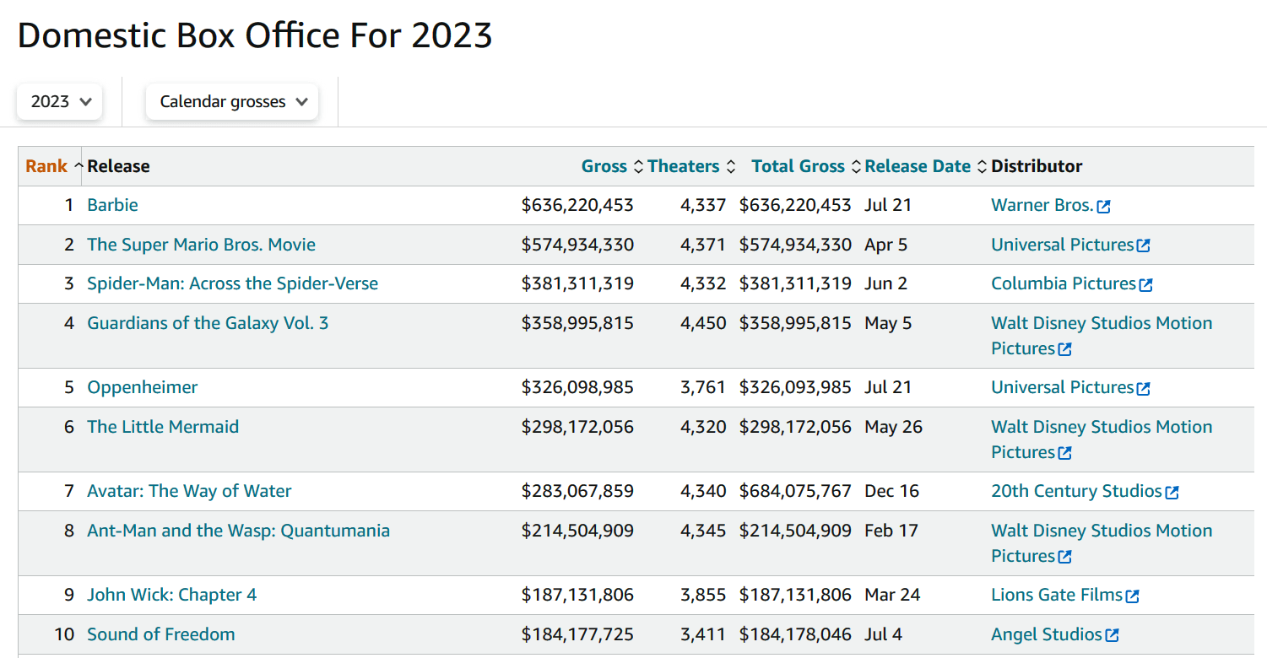This screenshot has width=1267, height=658.
Task: Click external link icon beside Warner Bros.
Action: [x=1104, y=207]
